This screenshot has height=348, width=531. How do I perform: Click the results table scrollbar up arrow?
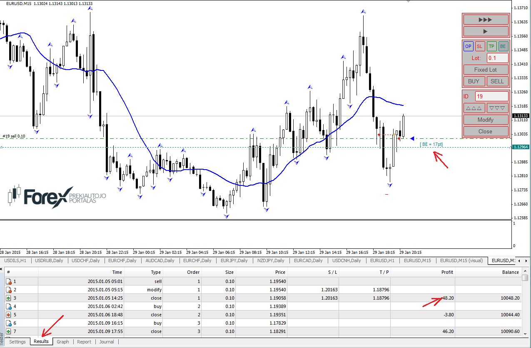point(525,272)
